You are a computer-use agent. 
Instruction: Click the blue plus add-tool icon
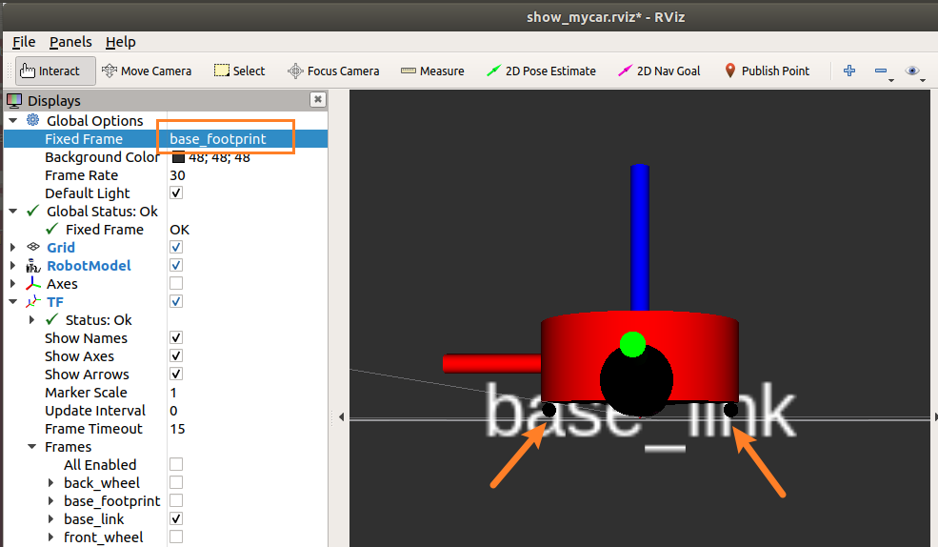848,71
